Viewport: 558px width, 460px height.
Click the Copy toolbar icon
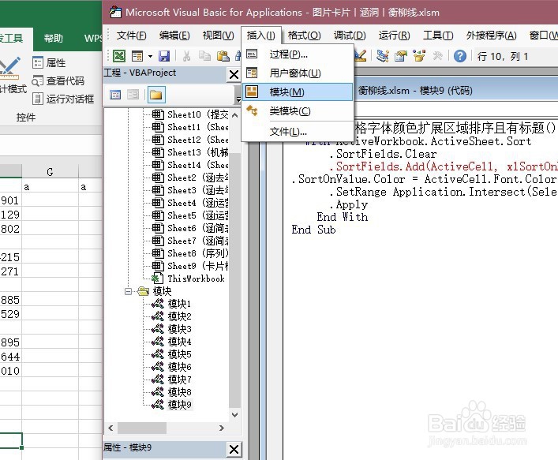204,56
